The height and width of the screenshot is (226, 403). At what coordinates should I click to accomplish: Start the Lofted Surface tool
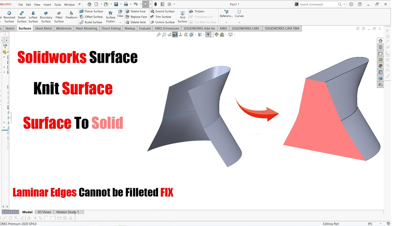click(x=33, y=17)
